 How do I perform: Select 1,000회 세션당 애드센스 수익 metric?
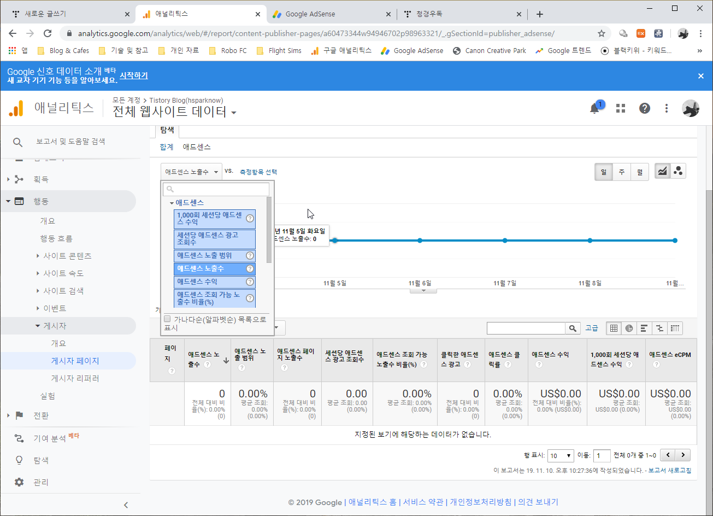pyautogui.click(x=215, y=219)
